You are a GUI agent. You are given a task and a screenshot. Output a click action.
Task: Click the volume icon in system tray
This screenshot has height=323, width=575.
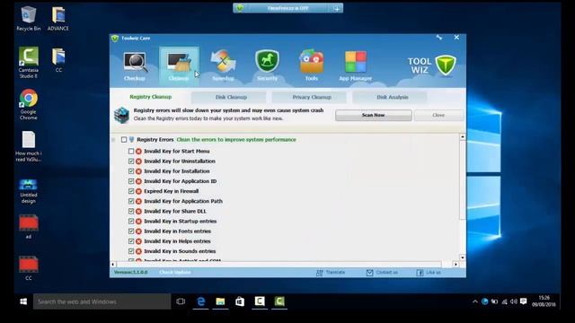click(513, 301)
